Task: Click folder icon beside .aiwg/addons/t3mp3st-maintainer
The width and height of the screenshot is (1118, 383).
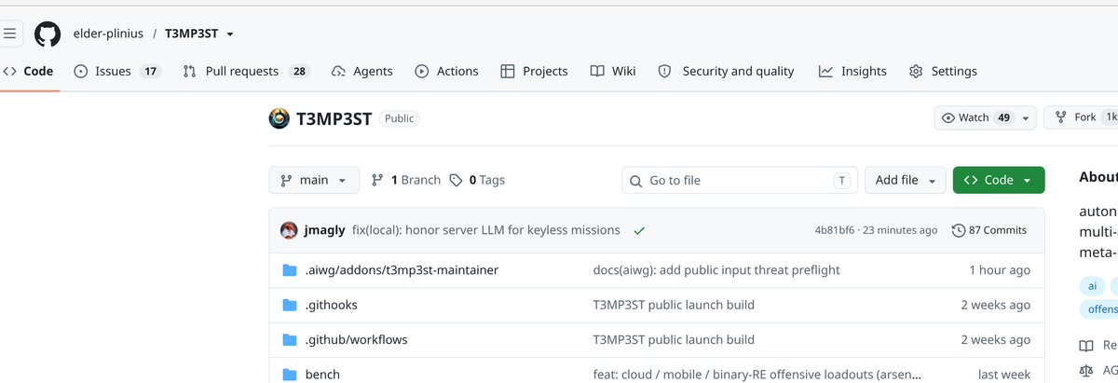Action: pyautogui.click(x=290, y=270)
